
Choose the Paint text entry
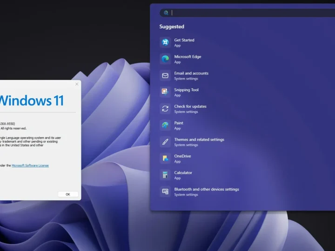pos(179,123)
